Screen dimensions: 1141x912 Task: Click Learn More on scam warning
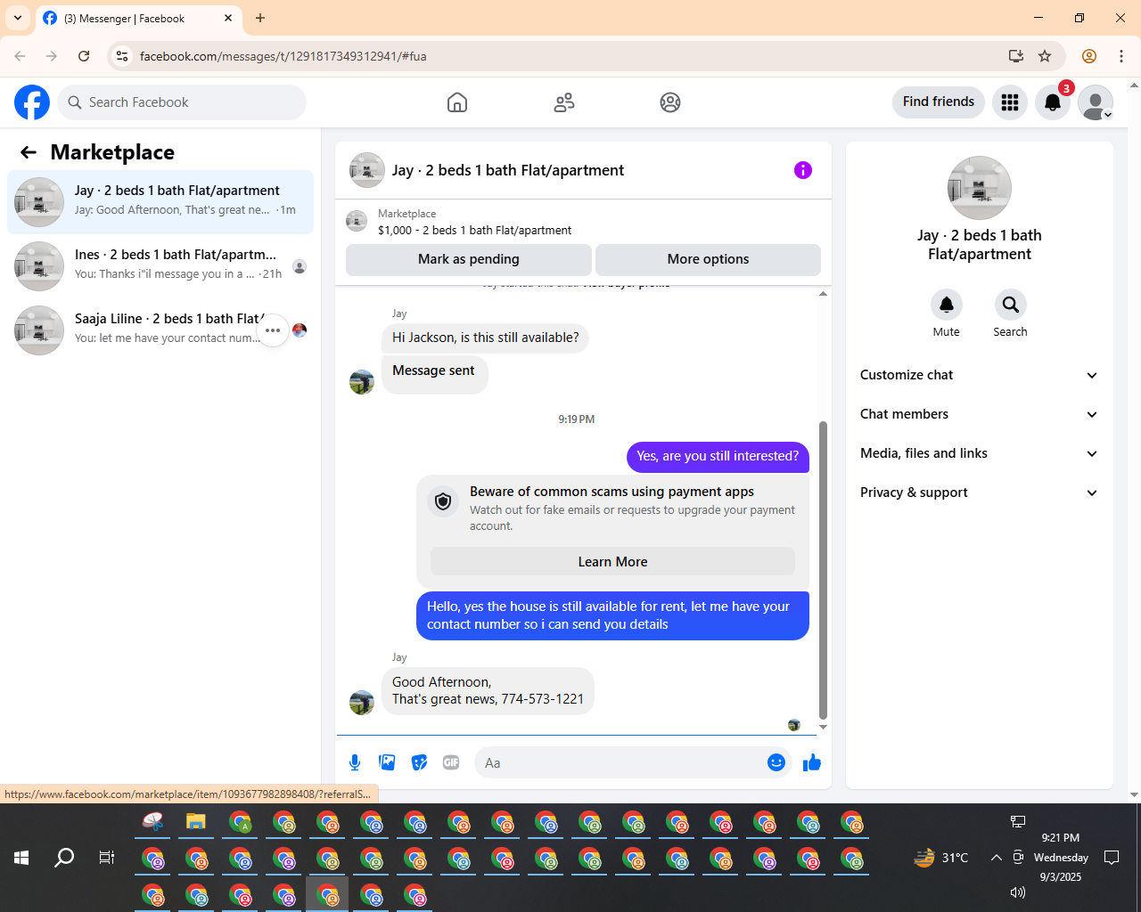613,562
